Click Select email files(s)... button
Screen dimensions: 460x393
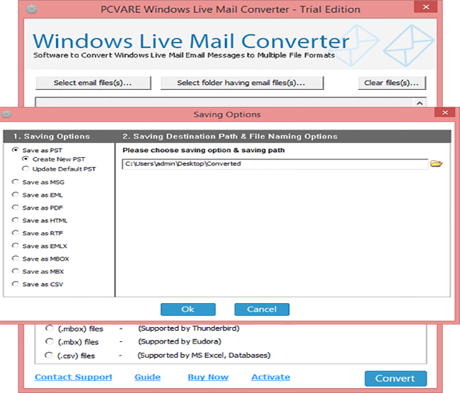tap(93, 83)
